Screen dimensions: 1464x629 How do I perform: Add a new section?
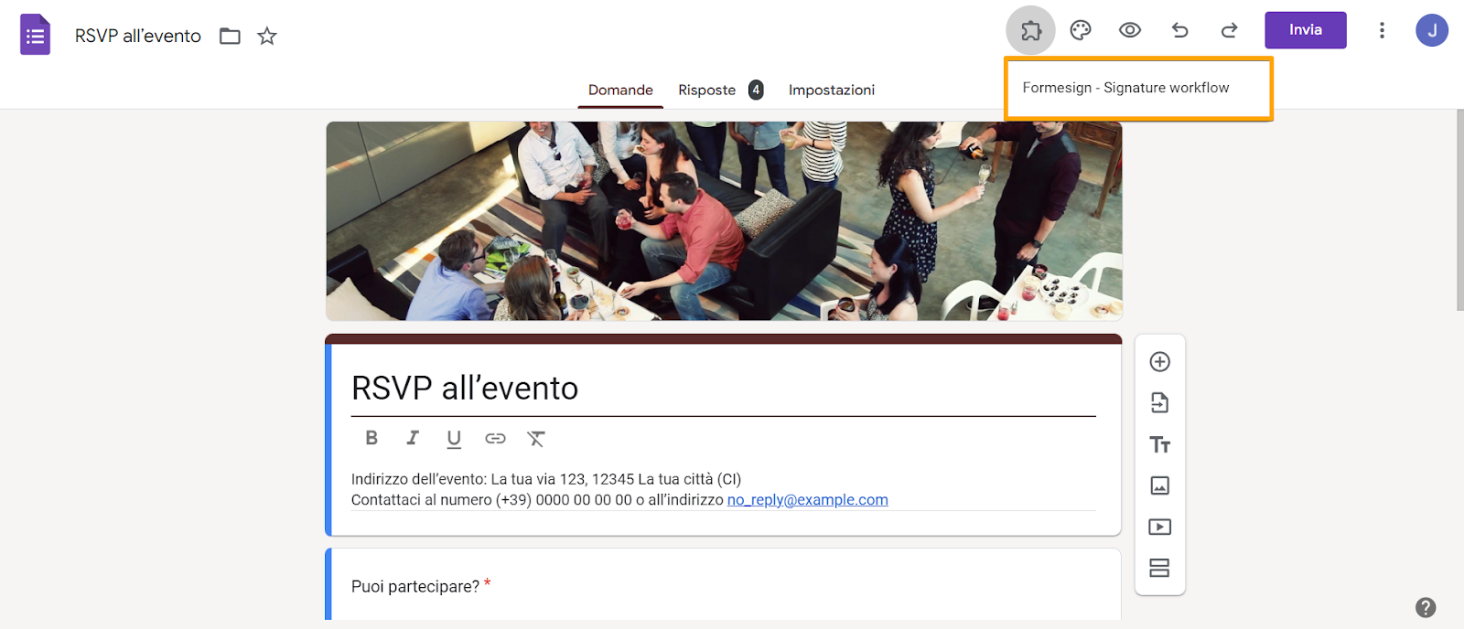(1159, 568)
